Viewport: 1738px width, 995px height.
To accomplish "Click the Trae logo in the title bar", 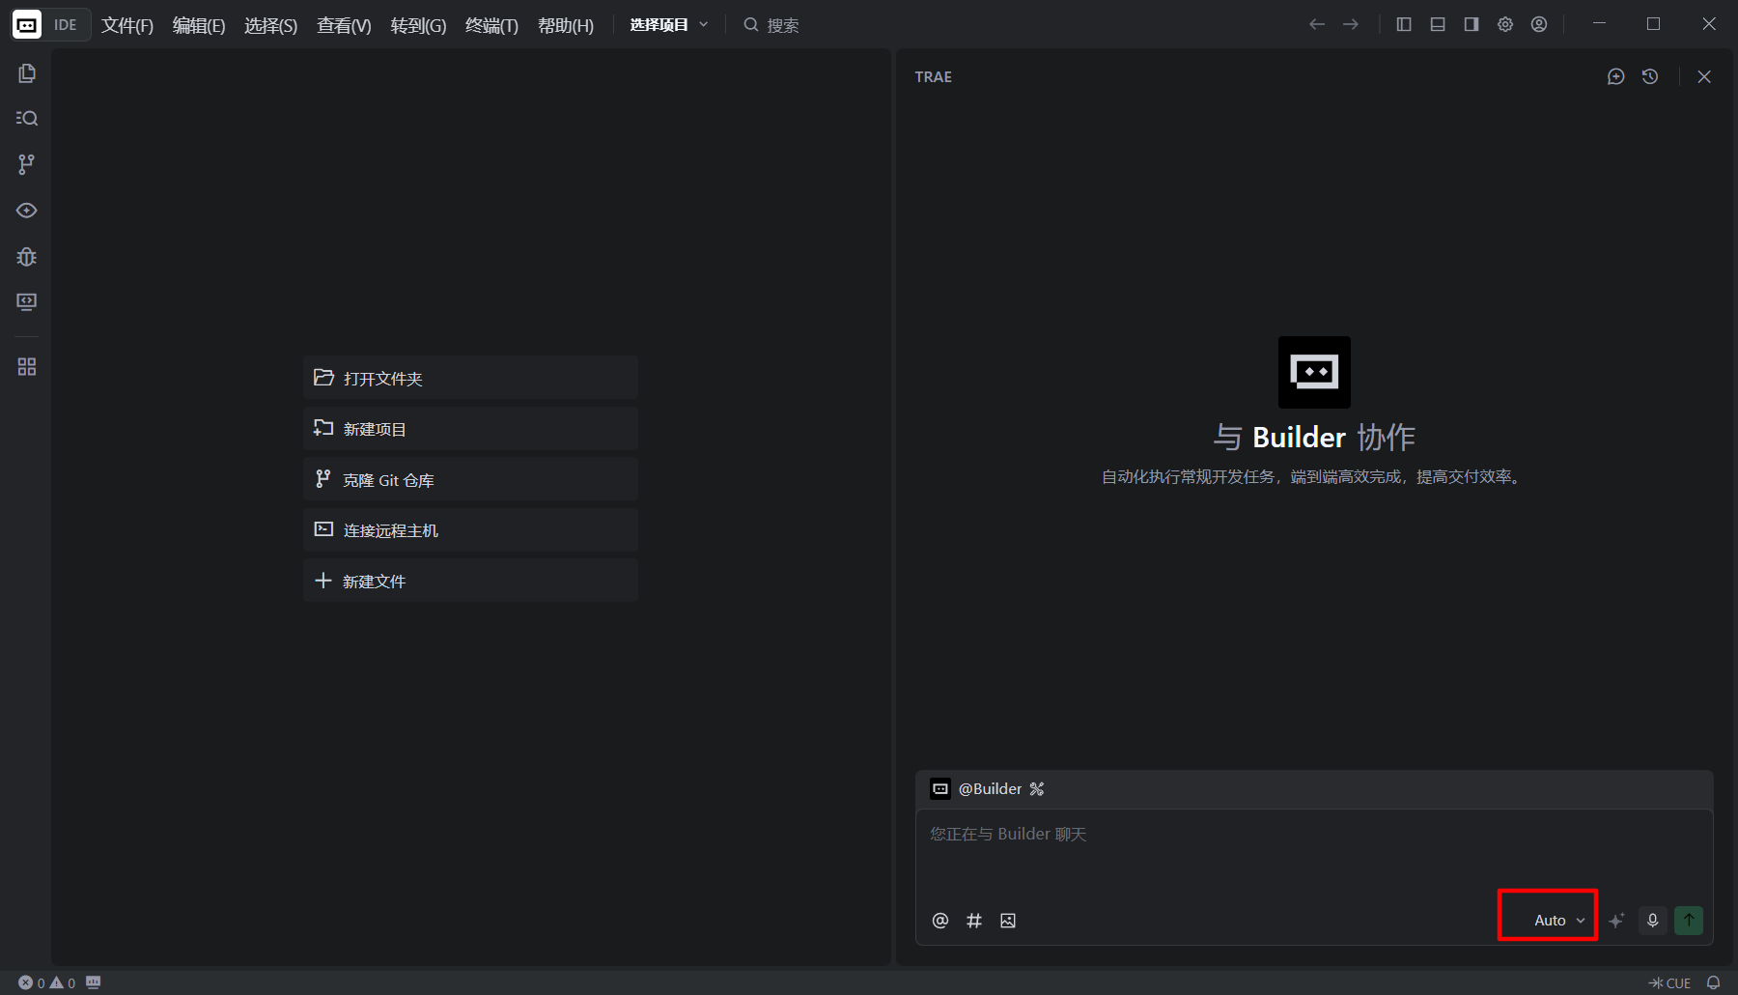I will click(27, 25).
